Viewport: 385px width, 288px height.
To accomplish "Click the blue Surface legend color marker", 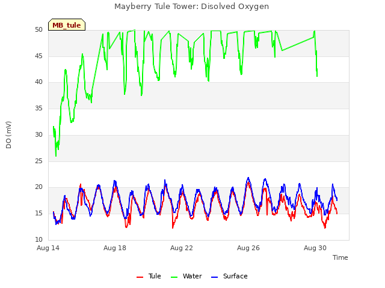I will 214,277.
